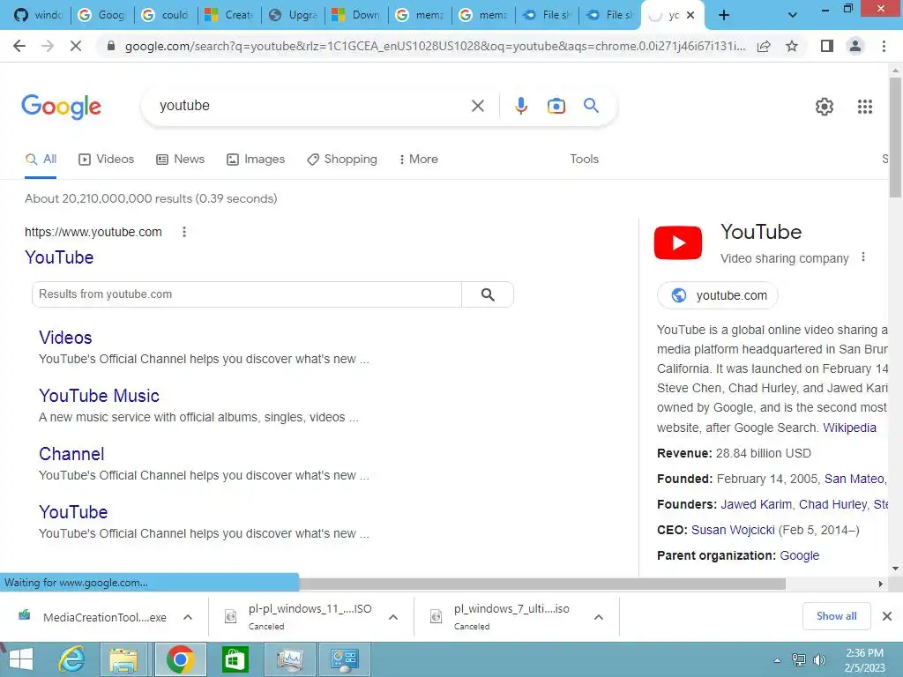Open the volume icon in system tray

click(x=819, y=659)
